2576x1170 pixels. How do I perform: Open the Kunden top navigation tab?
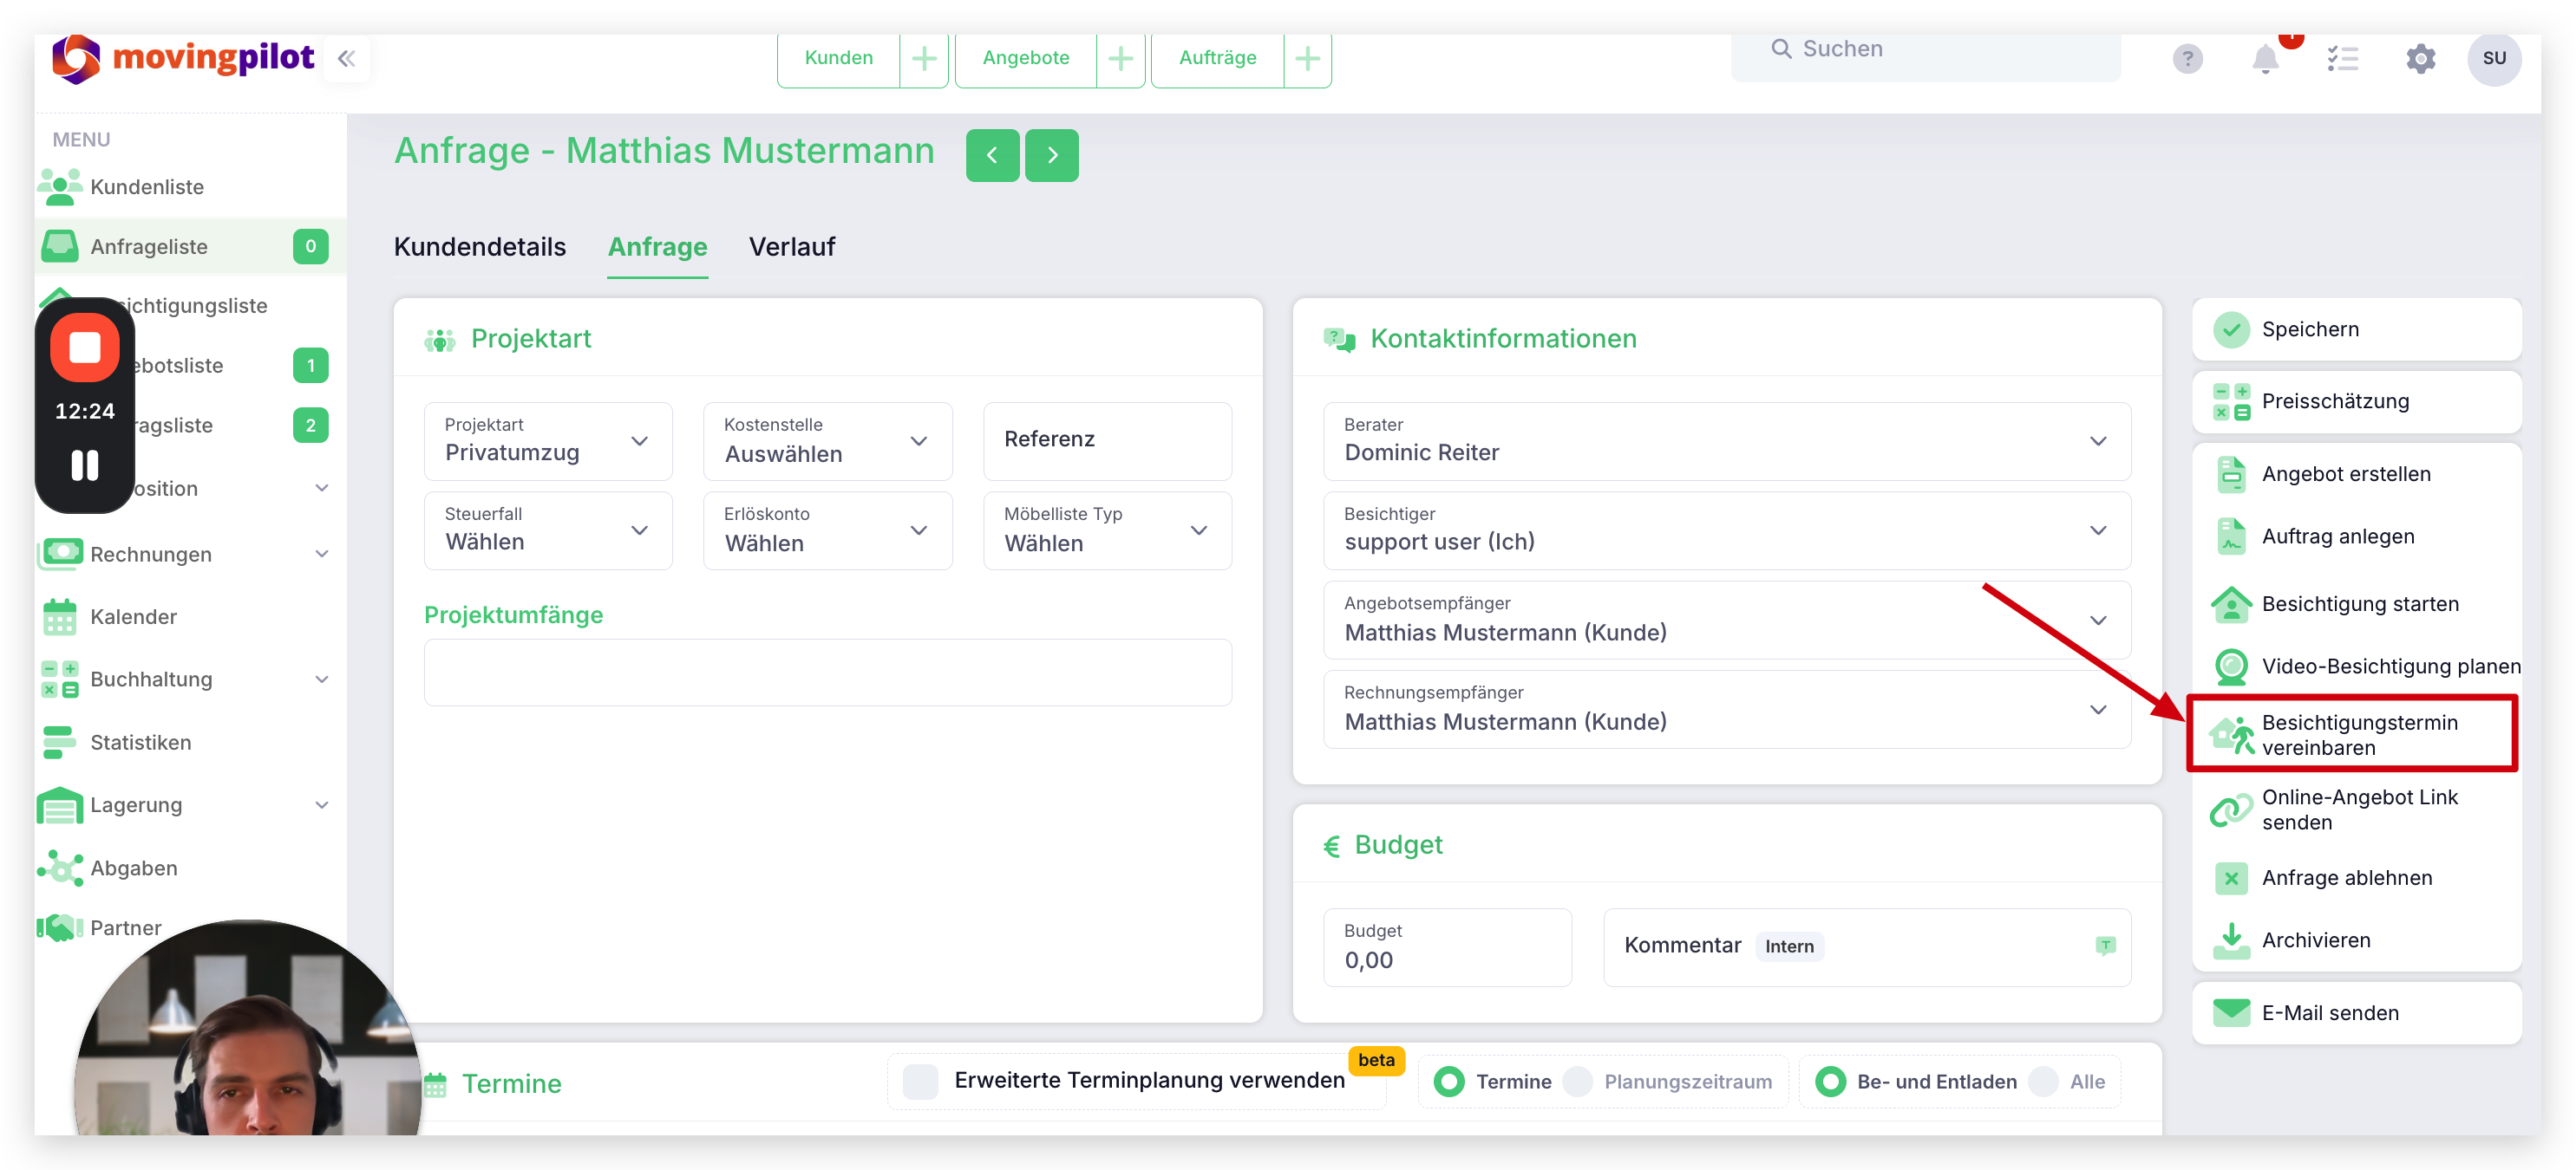pyautogui.click(x=838, y=59)
